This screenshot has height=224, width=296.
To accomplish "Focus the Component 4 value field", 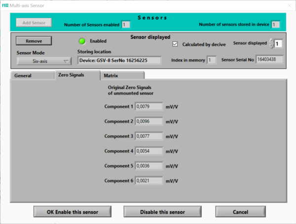I will pos(148,151).
